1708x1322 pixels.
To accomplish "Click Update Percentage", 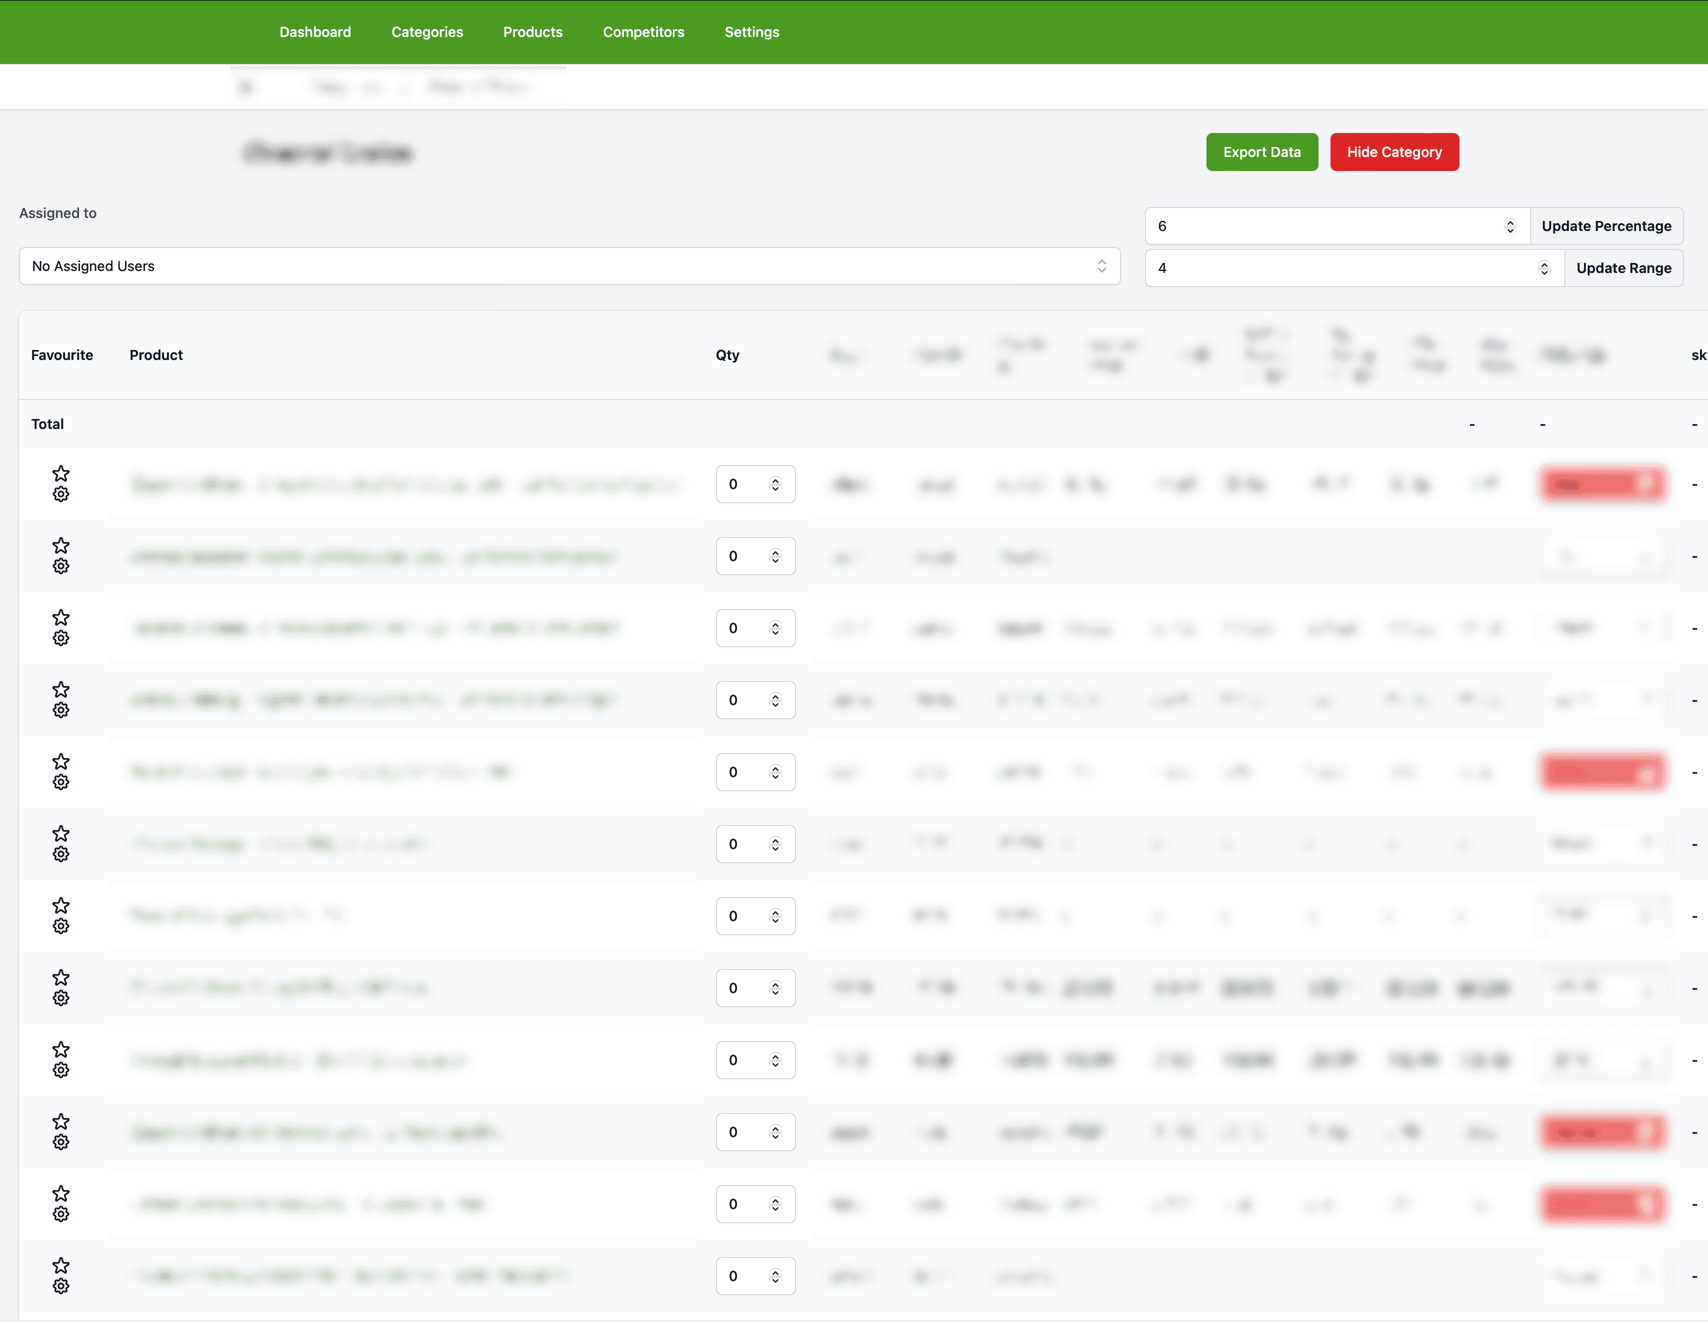I will point(1606,226).
